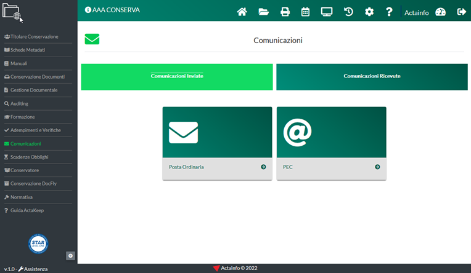Open Conservazione Documenti menu item

tap(37, 77)
